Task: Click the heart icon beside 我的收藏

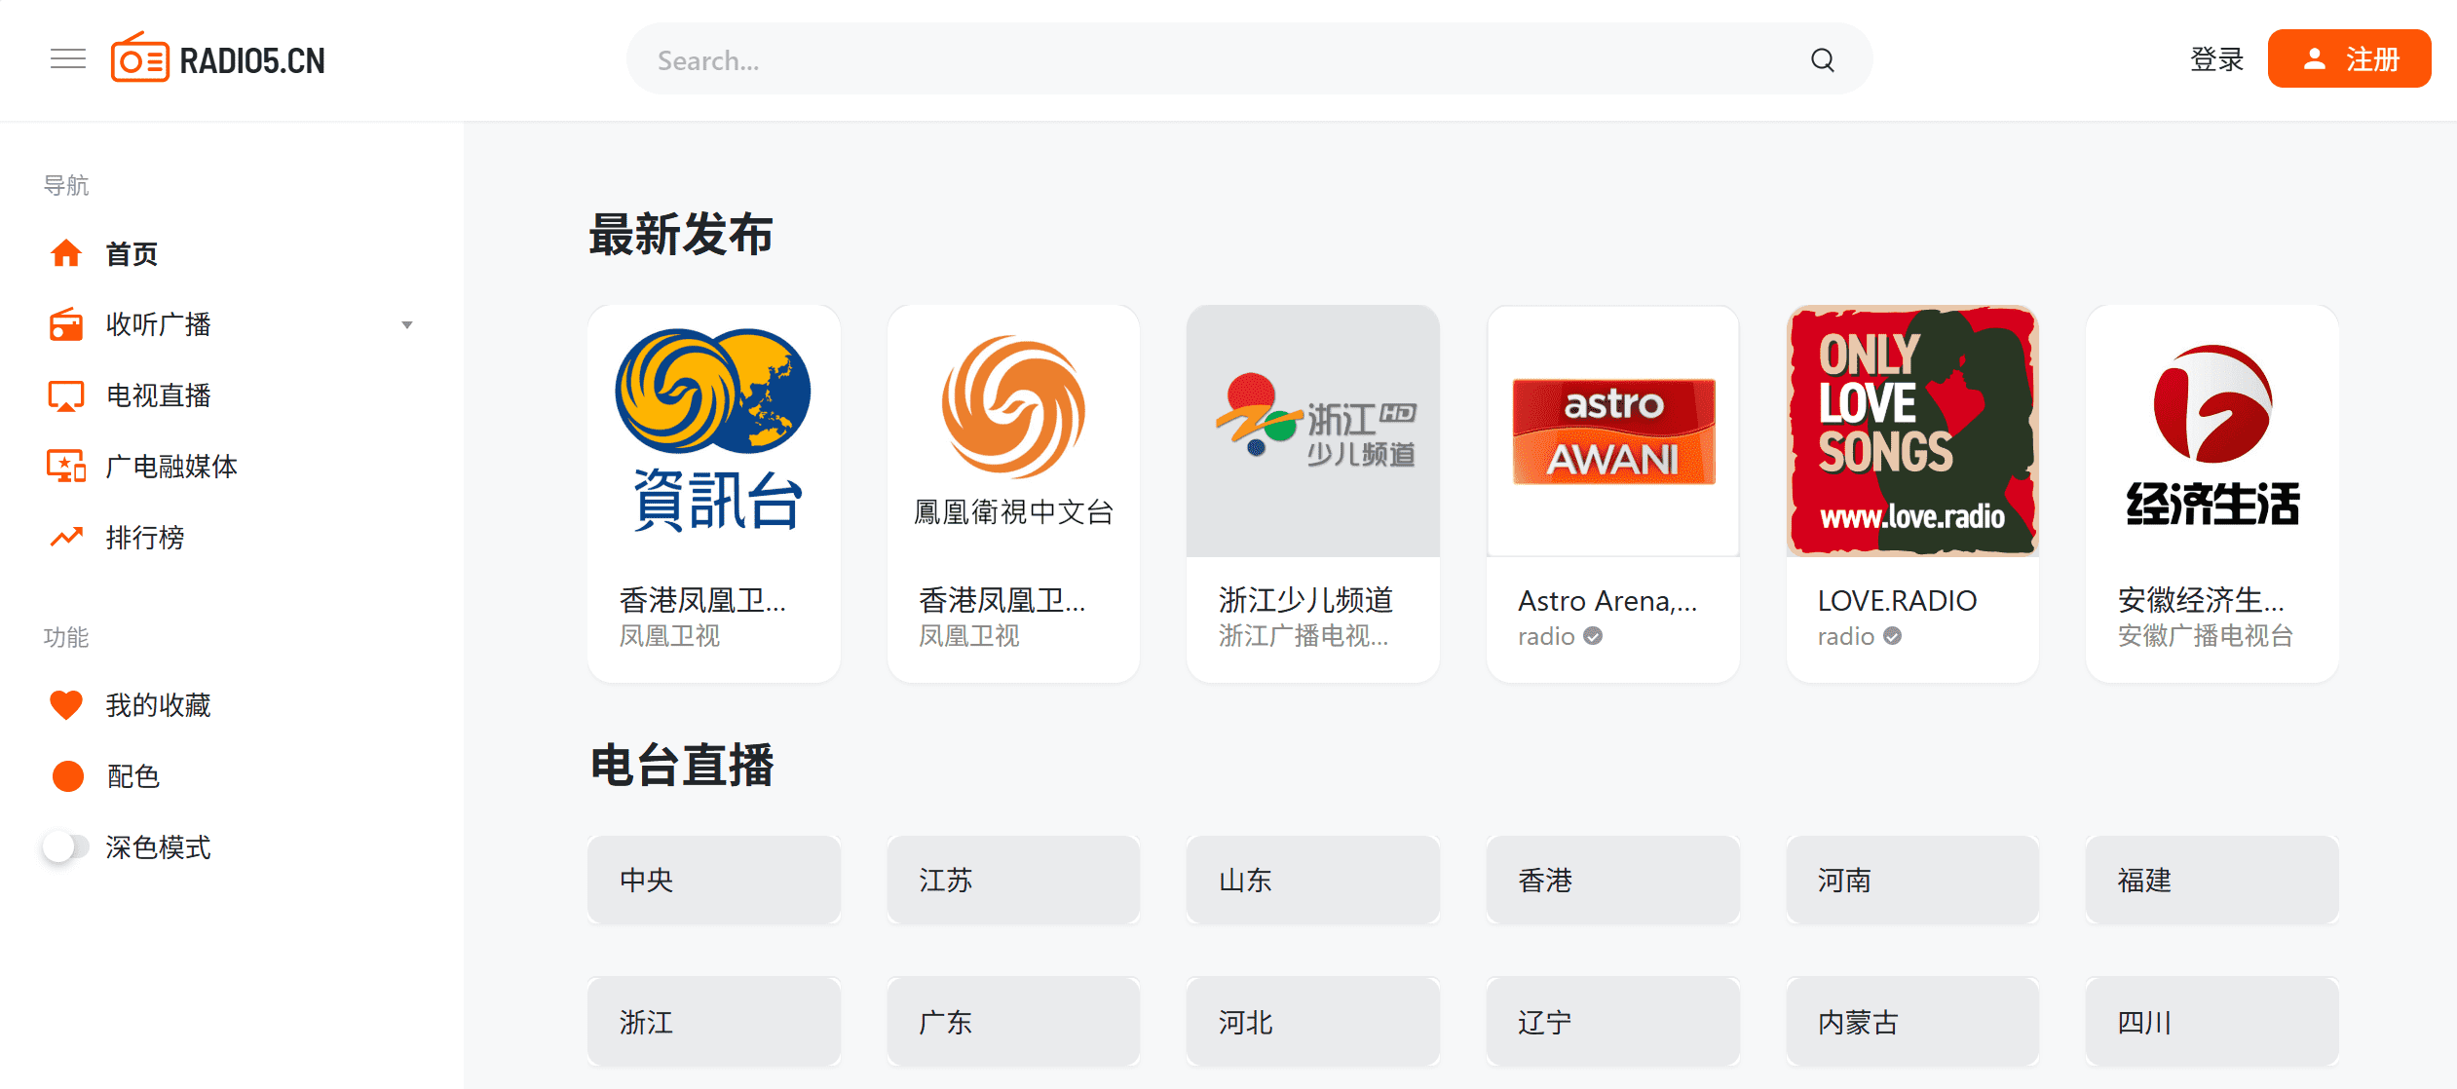Action: 66,705
